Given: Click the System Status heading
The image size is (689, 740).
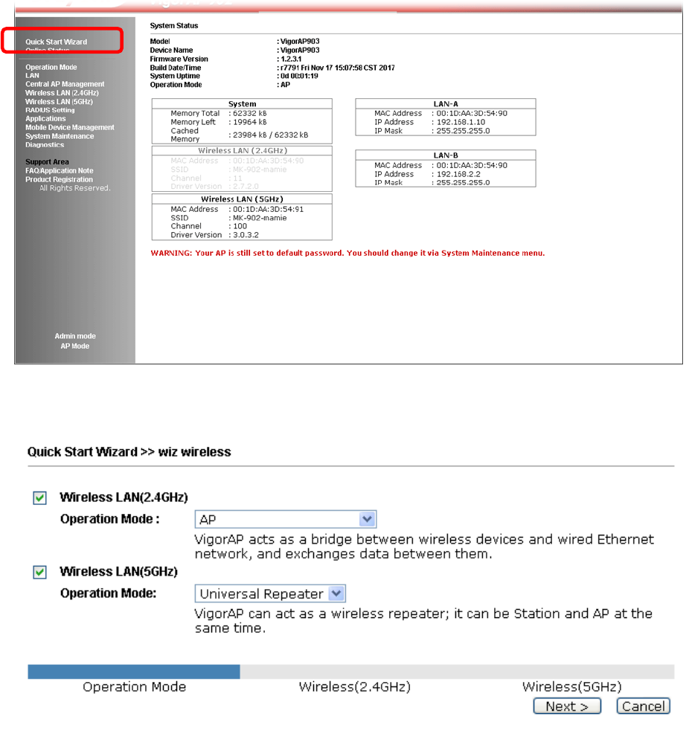Looking at the screenshot, I should tap(174, 25).
